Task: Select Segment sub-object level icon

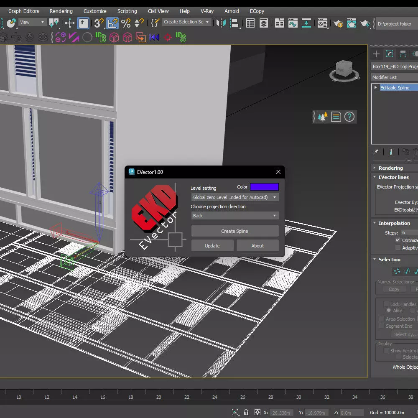Action: point(407,271)
